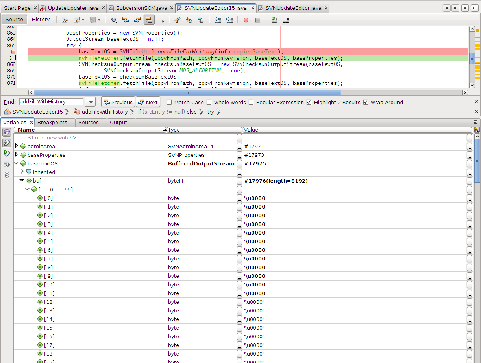Viewport: 481px width, 363px height.
Task: Click the Shift Line Left icon
Action: click(x=218, y=20)
